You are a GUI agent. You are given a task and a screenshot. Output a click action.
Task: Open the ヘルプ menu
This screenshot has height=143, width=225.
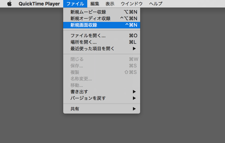[x=156, y=4]
